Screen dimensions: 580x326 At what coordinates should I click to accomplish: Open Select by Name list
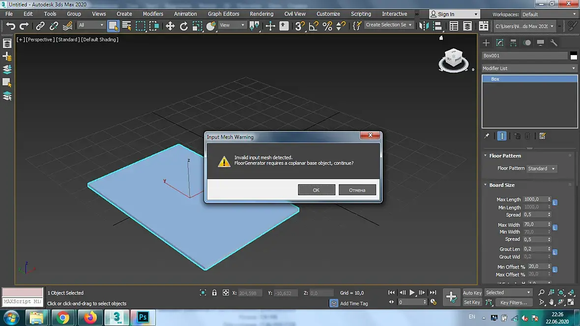pos(127,26)
